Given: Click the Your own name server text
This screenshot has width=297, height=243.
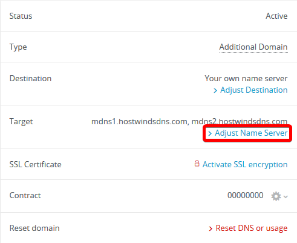Looking at the screenshot, I should pos(246,78).
